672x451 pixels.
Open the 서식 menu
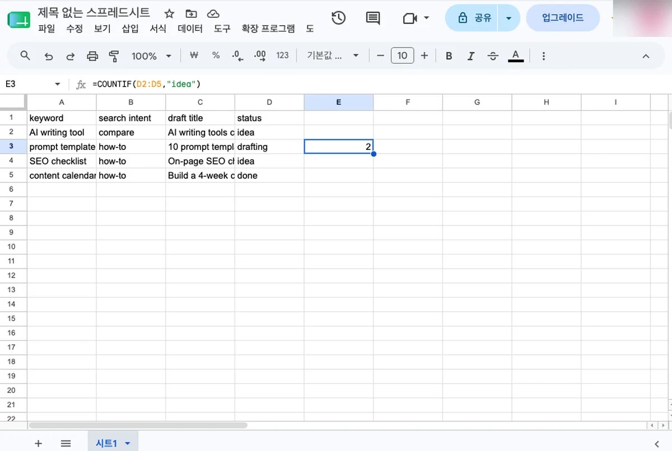point(158,29)
